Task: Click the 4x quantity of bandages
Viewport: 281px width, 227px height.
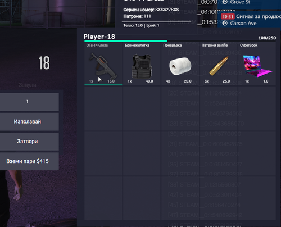Action: coord(168,81)
